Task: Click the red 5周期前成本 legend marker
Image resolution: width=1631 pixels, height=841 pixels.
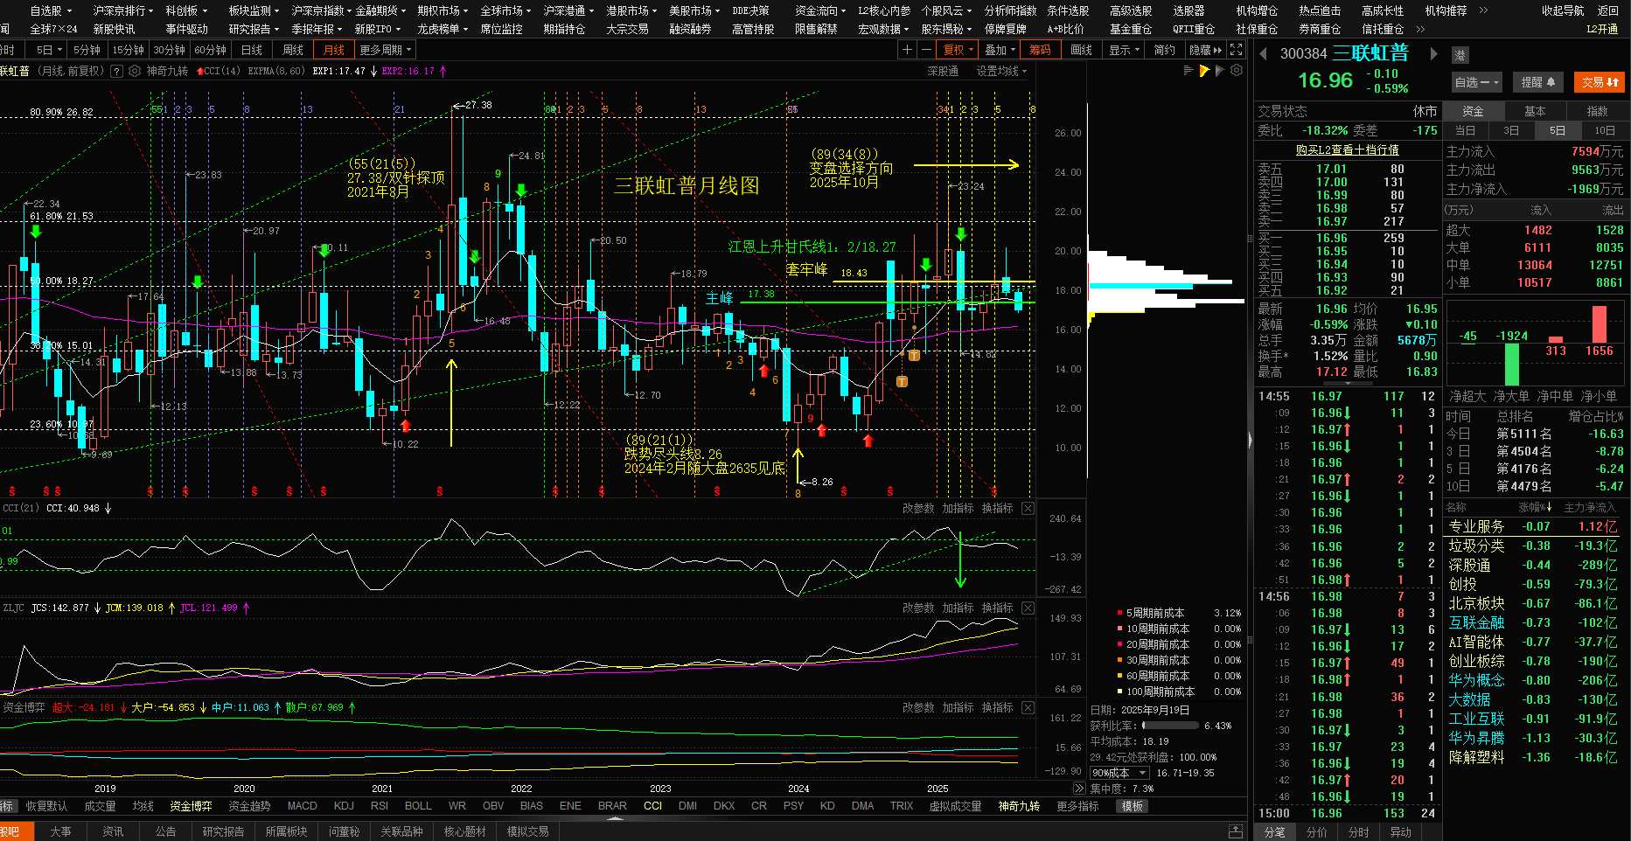Action: pyautogui.click(x=1119, y=613)
